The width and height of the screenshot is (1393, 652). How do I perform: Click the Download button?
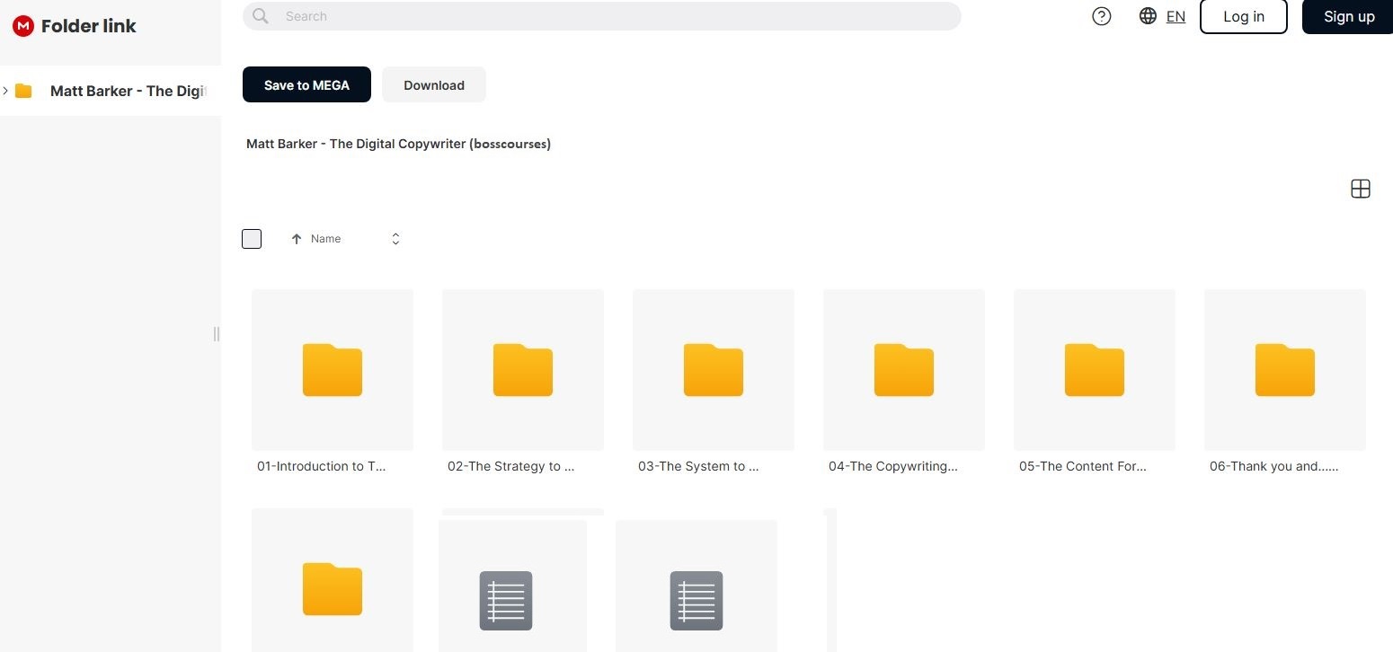pyautogui.click(x=434, y=85)
